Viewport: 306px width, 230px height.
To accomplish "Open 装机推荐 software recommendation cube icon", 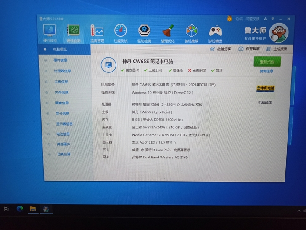I will click(x=191, y=33).
